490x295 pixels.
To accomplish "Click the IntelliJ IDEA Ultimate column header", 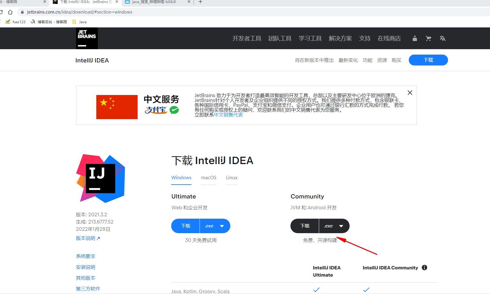I will click(327, 271).
